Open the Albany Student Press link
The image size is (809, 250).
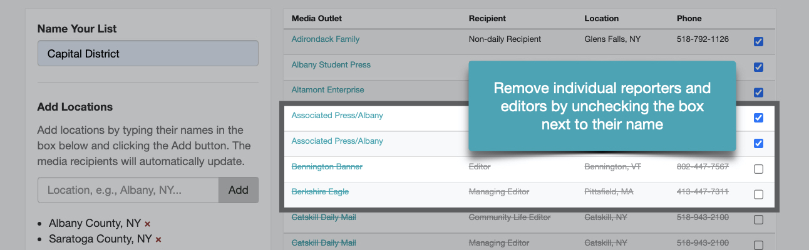[331, 65]
